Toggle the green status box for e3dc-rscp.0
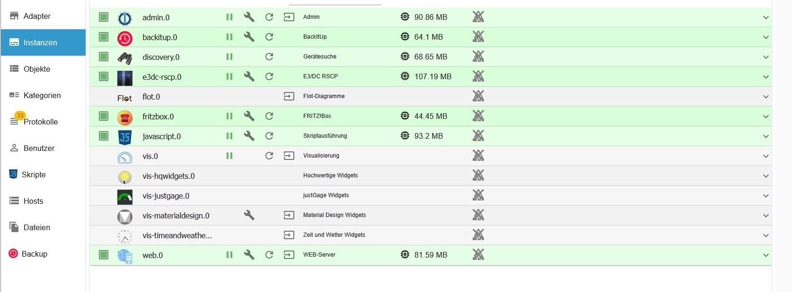The image size is (792, 292). click(104, 76)
